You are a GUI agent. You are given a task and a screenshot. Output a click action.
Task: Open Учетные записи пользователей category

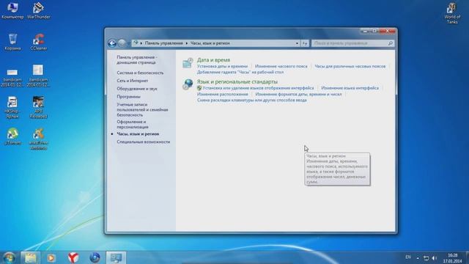click(x=142, y=109)
